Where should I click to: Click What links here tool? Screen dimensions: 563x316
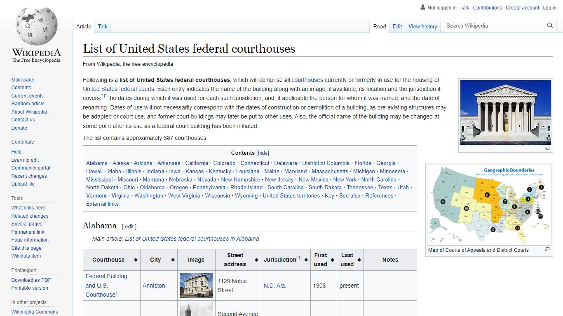(x=28, y=208)
